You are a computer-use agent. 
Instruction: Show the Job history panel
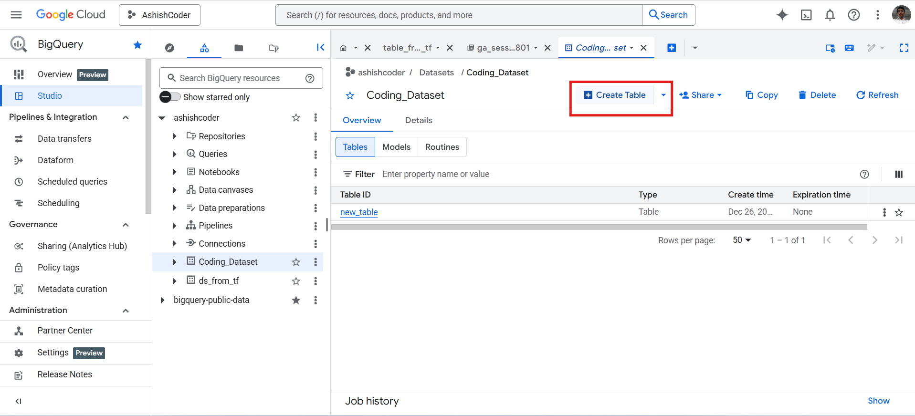[878, 401]
